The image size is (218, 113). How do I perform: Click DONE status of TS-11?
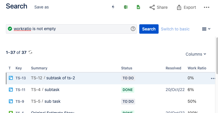coord(128,90)
